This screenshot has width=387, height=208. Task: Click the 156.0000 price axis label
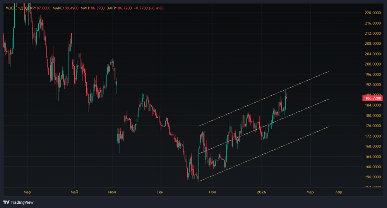click(x=373, y=177)
